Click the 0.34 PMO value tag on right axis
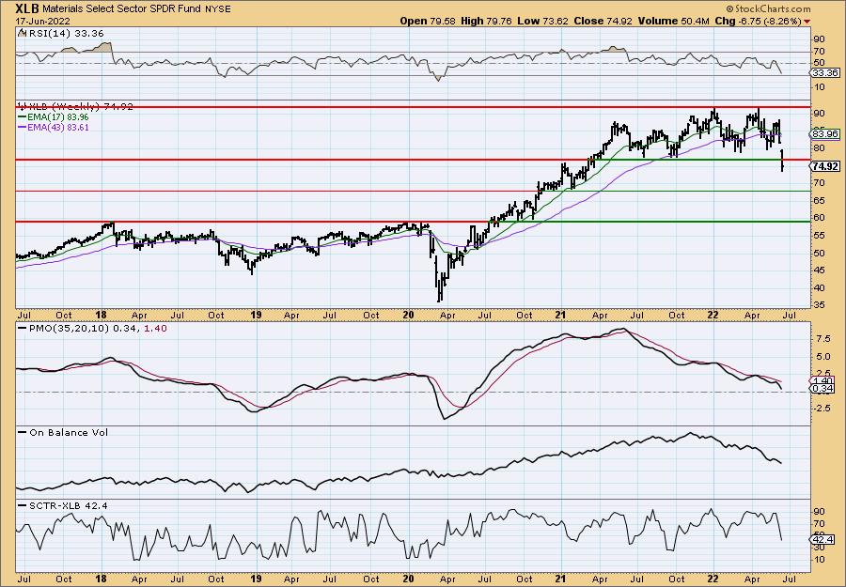Viewport: 846px width, 587px height. pos(823,389)
